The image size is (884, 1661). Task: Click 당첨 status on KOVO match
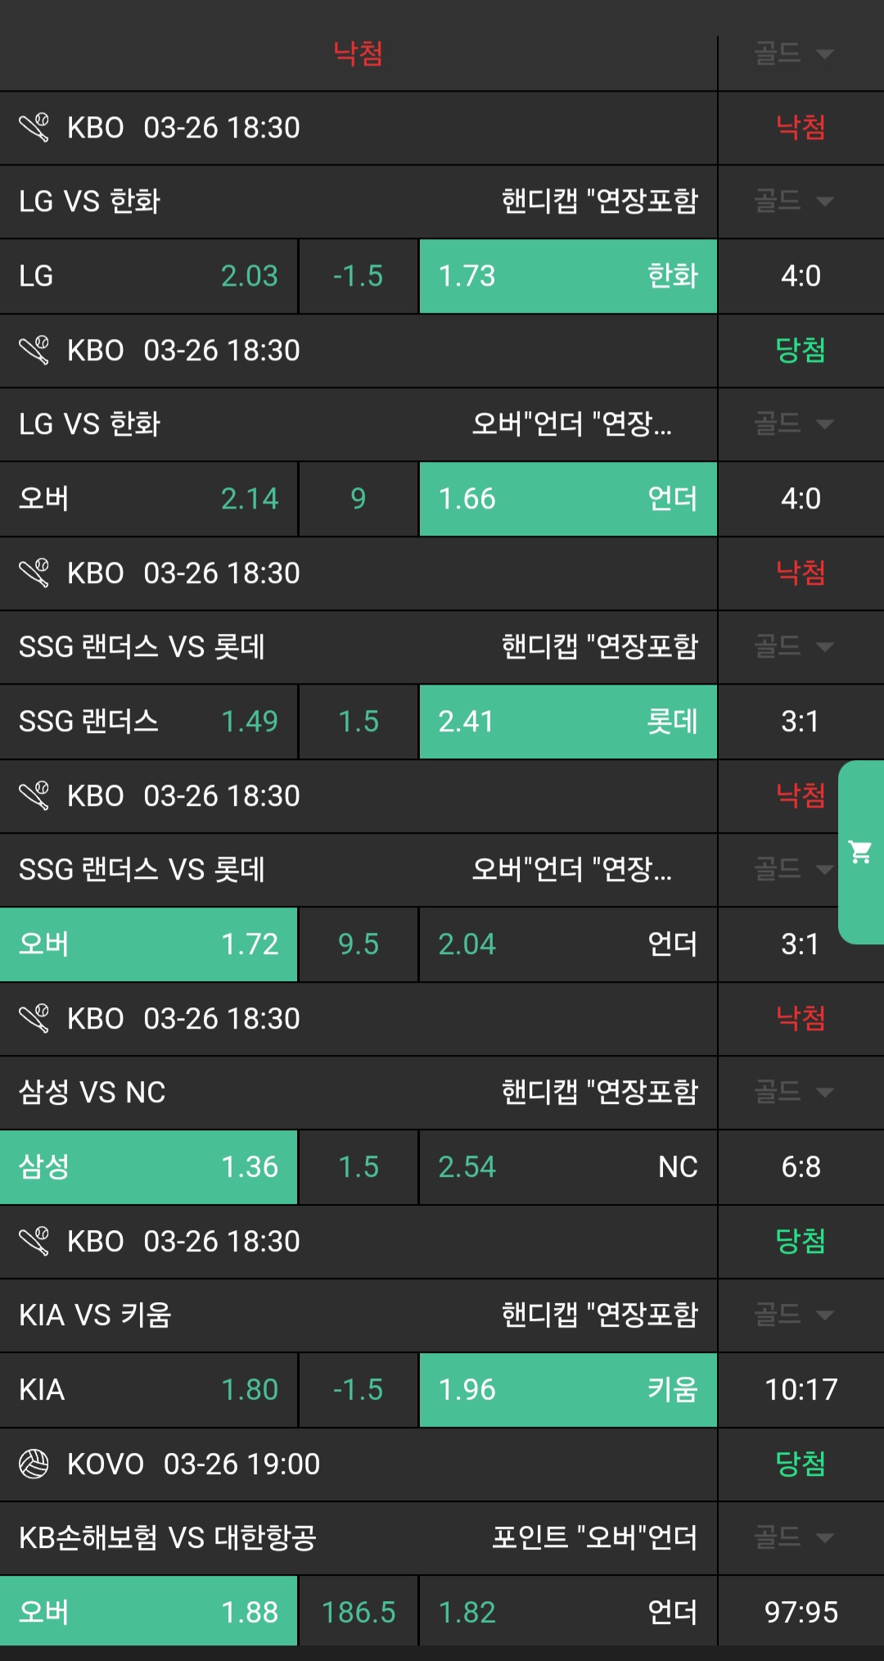(x=800, y=1464)
